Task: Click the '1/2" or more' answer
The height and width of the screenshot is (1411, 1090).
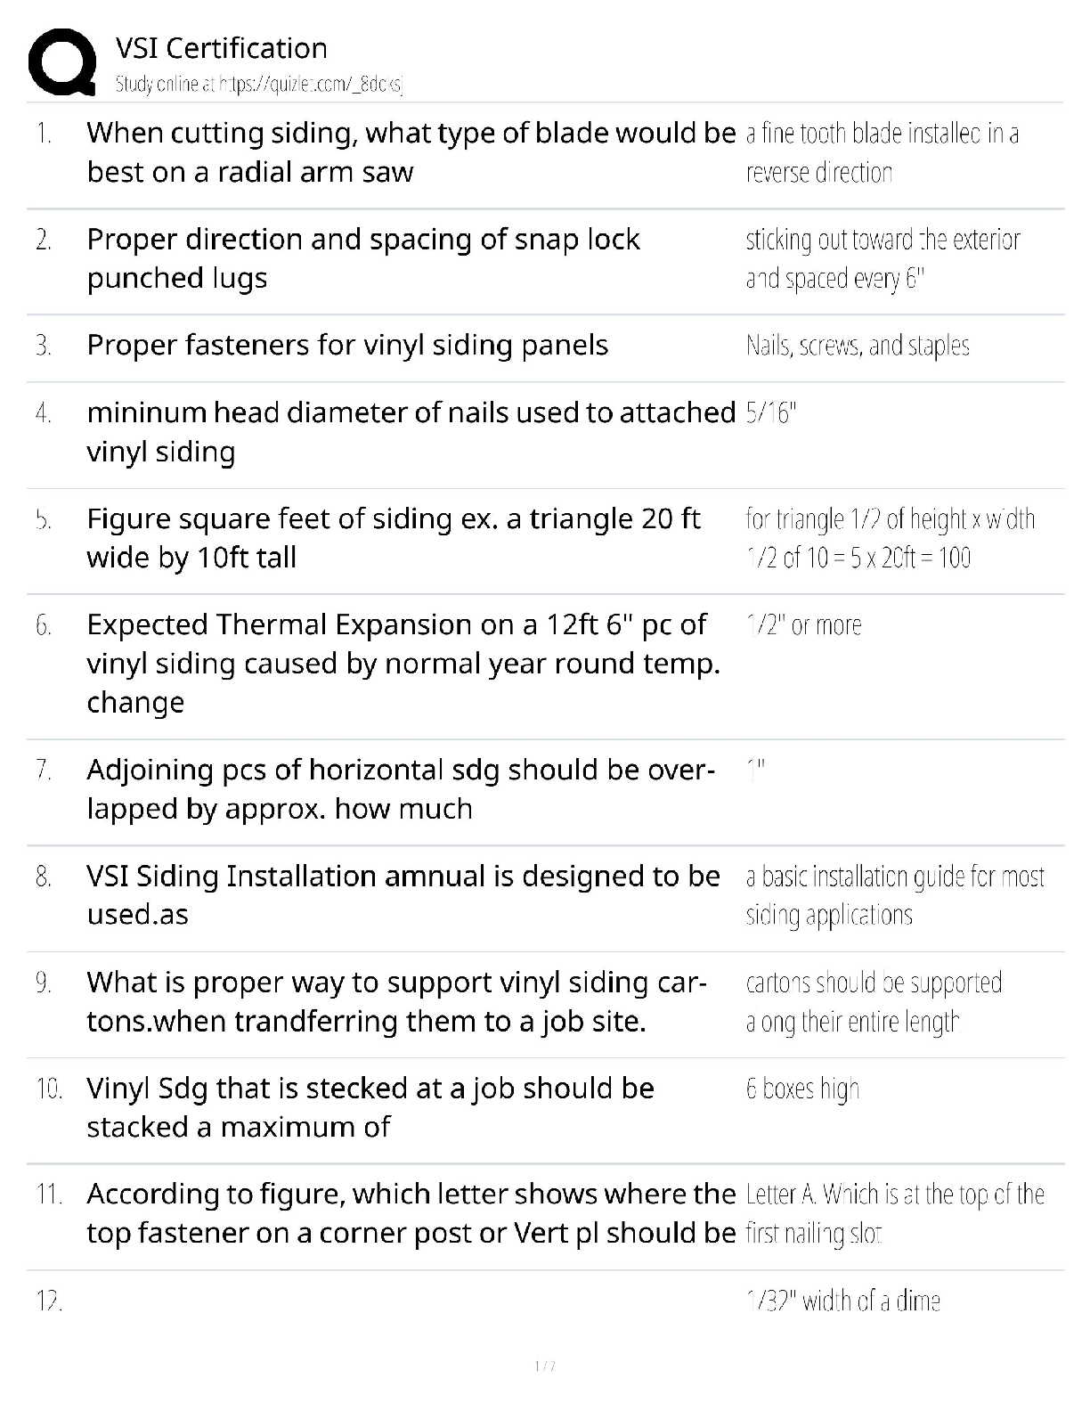Action: click(x=804, y=625)
